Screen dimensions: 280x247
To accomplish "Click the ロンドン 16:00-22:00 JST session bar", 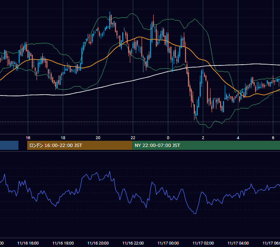I will point(79,145).
